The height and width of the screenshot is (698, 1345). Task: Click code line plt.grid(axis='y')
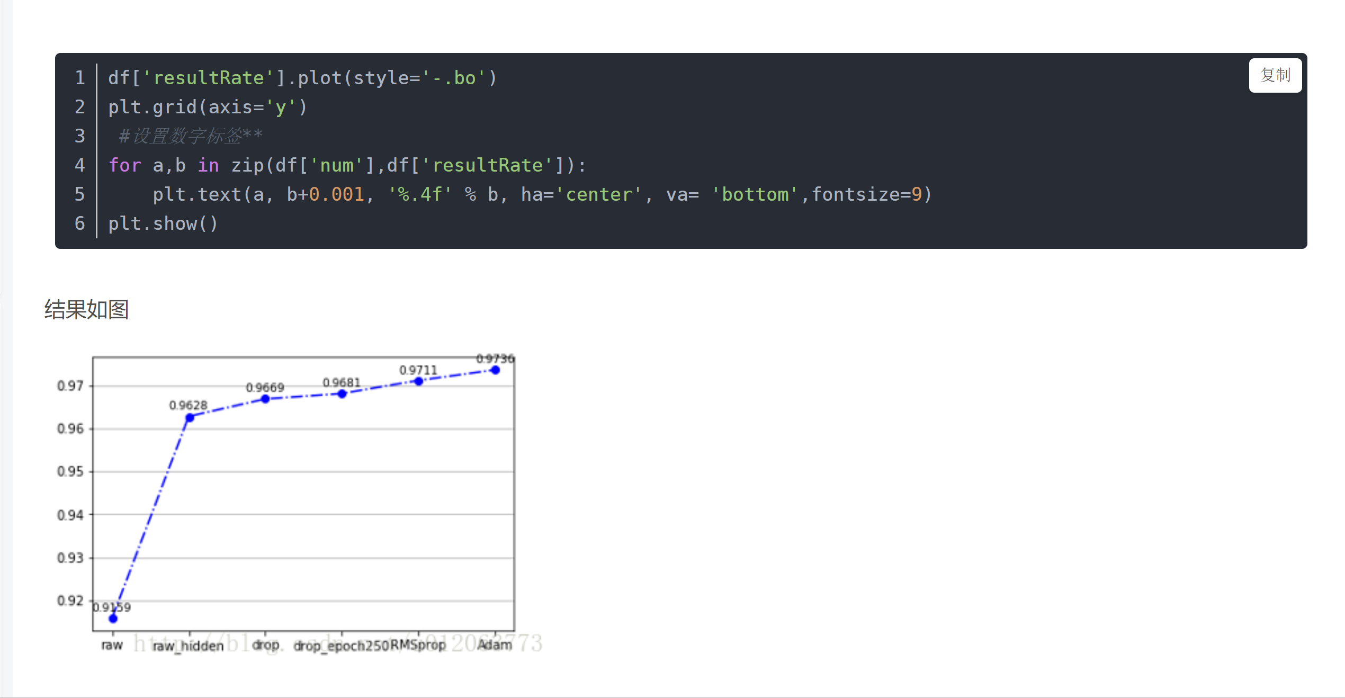pos(208,107)
